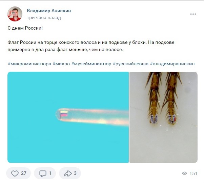Open comments via the speech bubble icon
This screenshot has height=184, width=204.
point(43,173)
